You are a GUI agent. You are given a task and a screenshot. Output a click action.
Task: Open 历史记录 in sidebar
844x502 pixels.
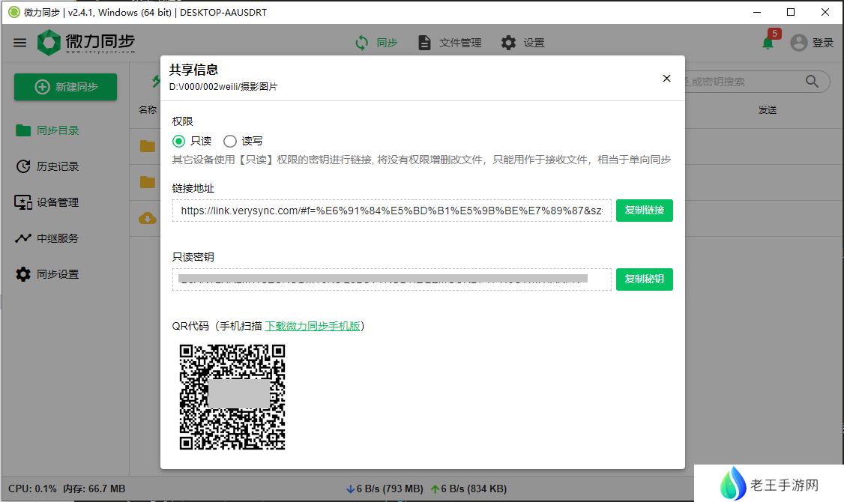(x=48, y=166)
